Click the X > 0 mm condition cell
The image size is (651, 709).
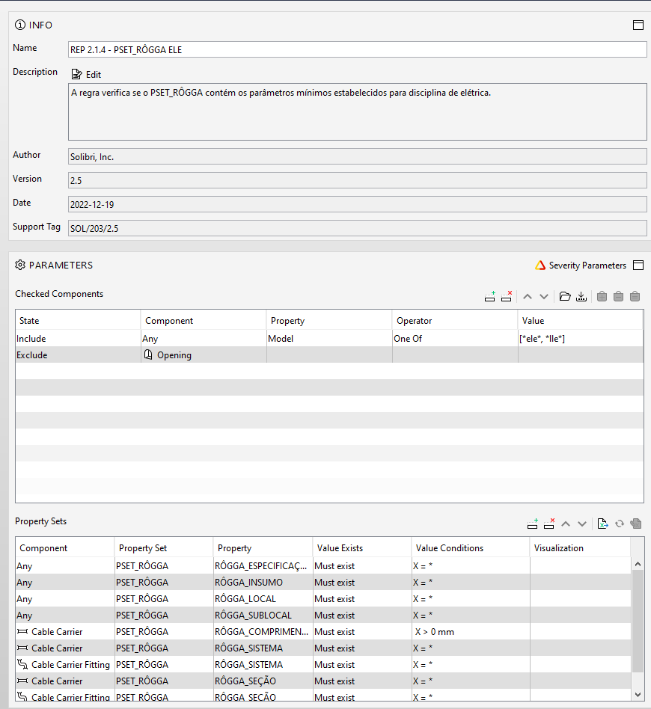tap(471, 632)
